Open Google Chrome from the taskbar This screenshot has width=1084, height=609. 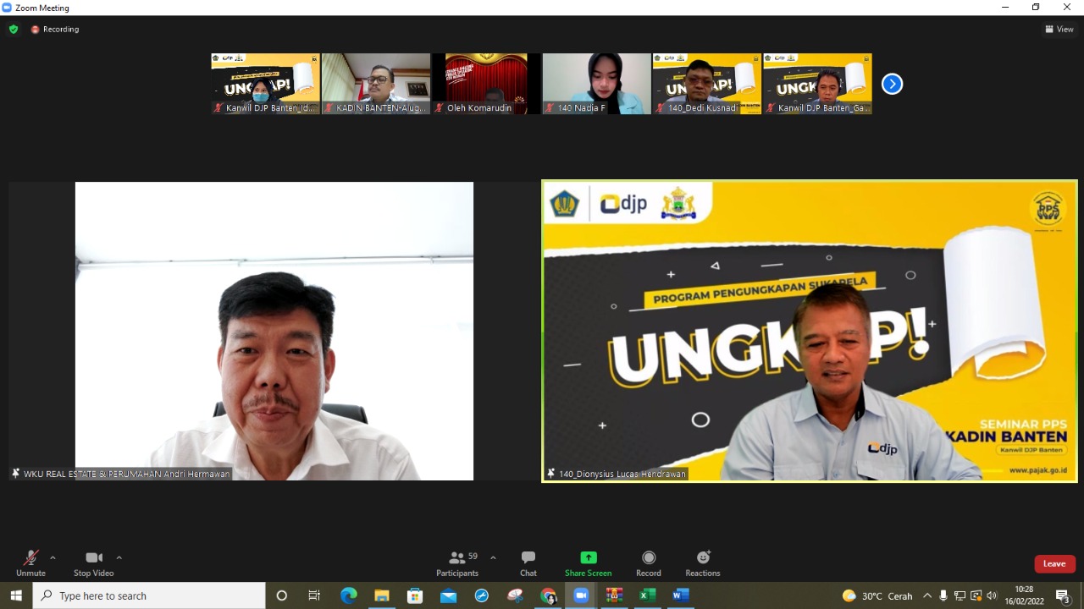click(x=548, y=595)
